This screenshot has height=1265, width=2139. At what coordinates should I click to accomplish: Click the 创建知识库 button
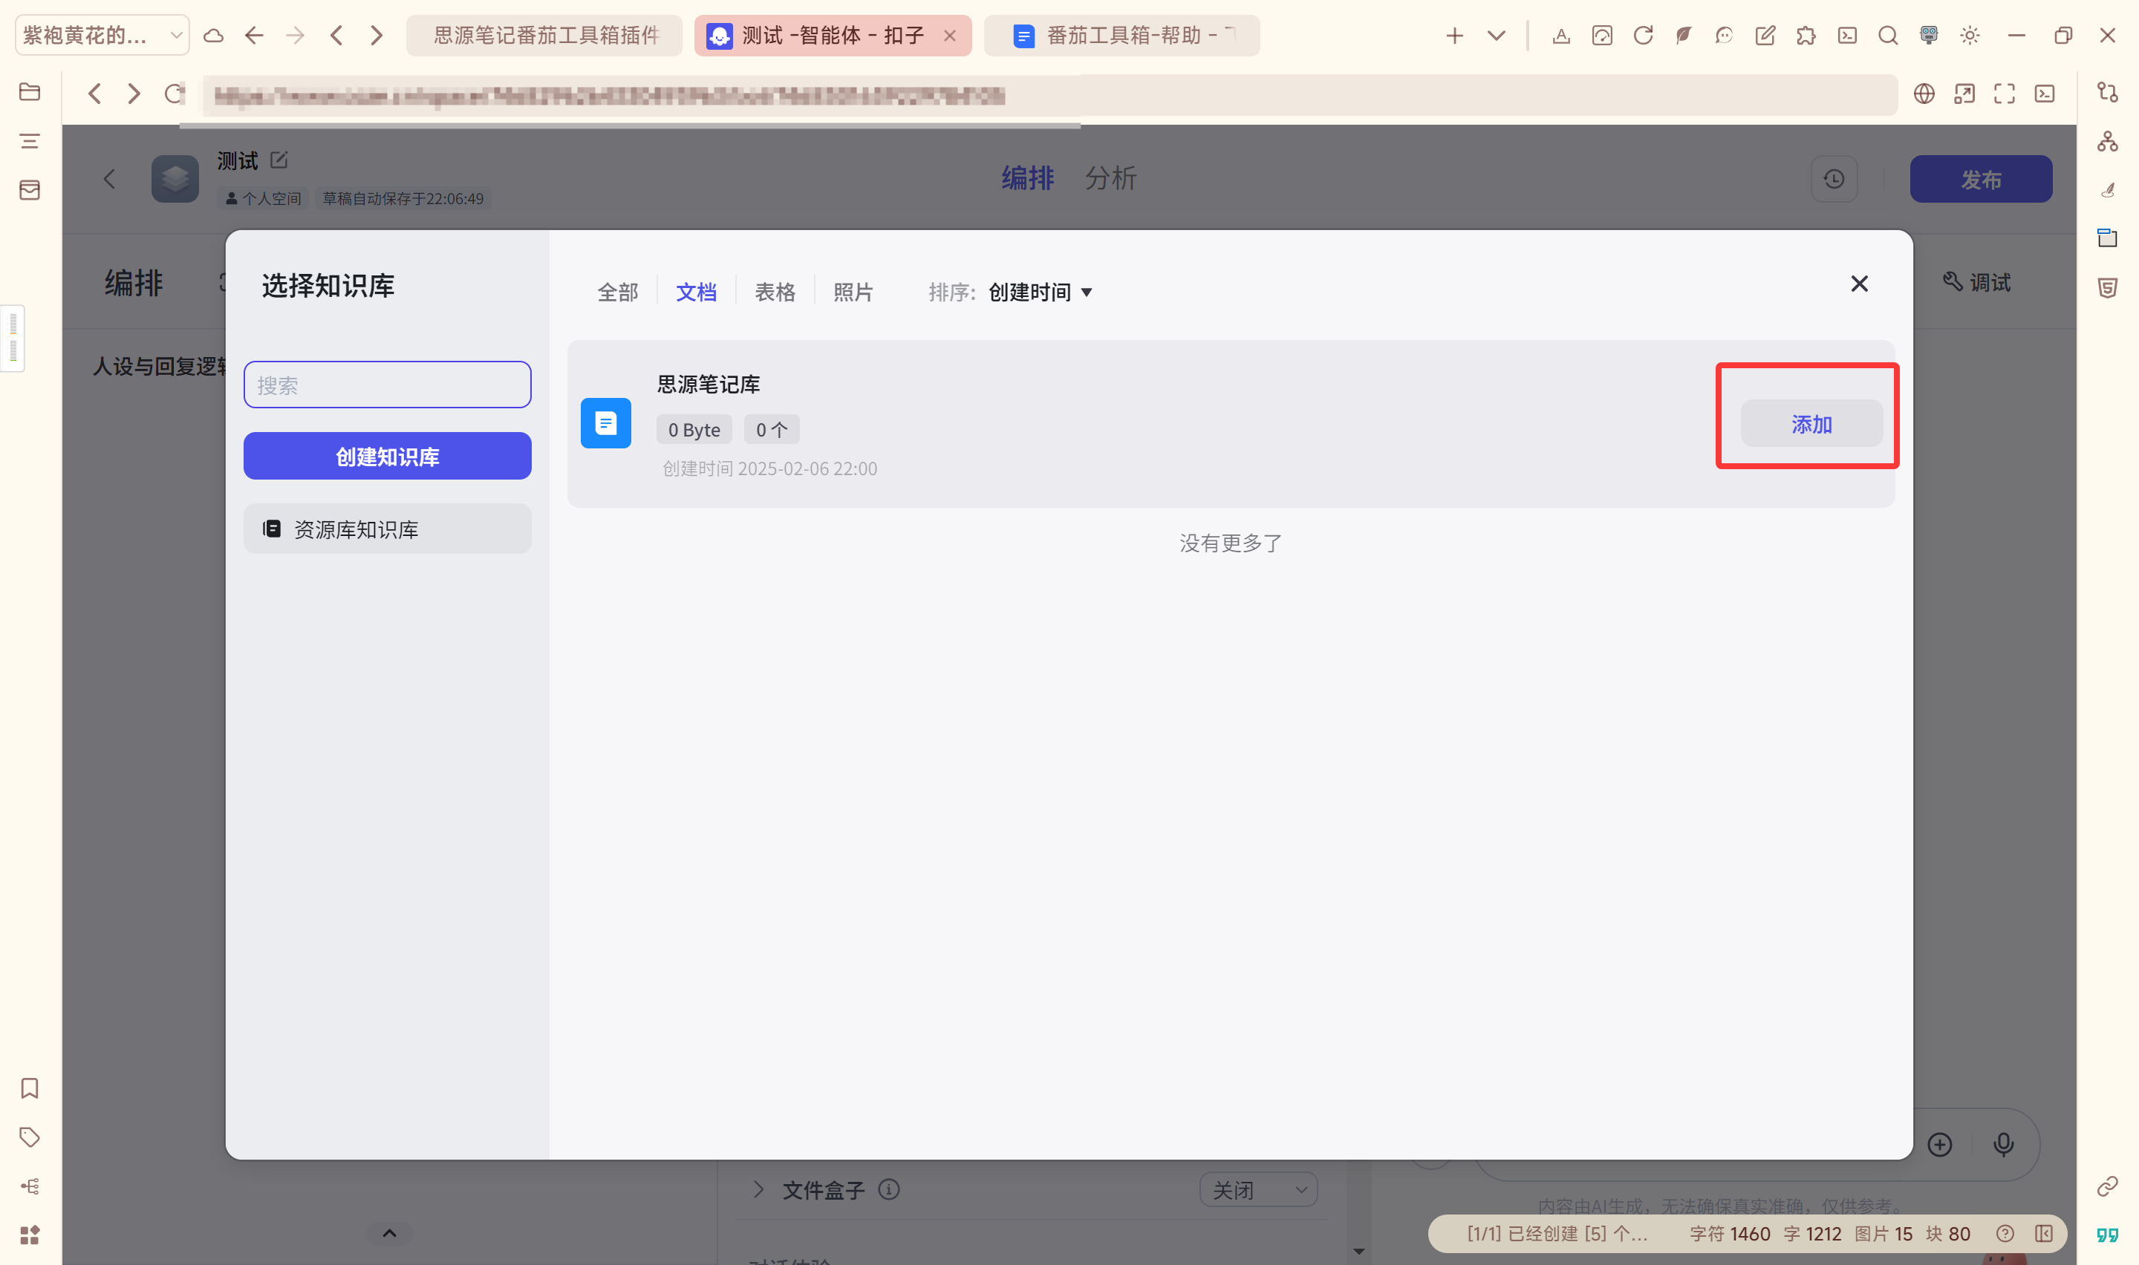(x=387, y=456)
